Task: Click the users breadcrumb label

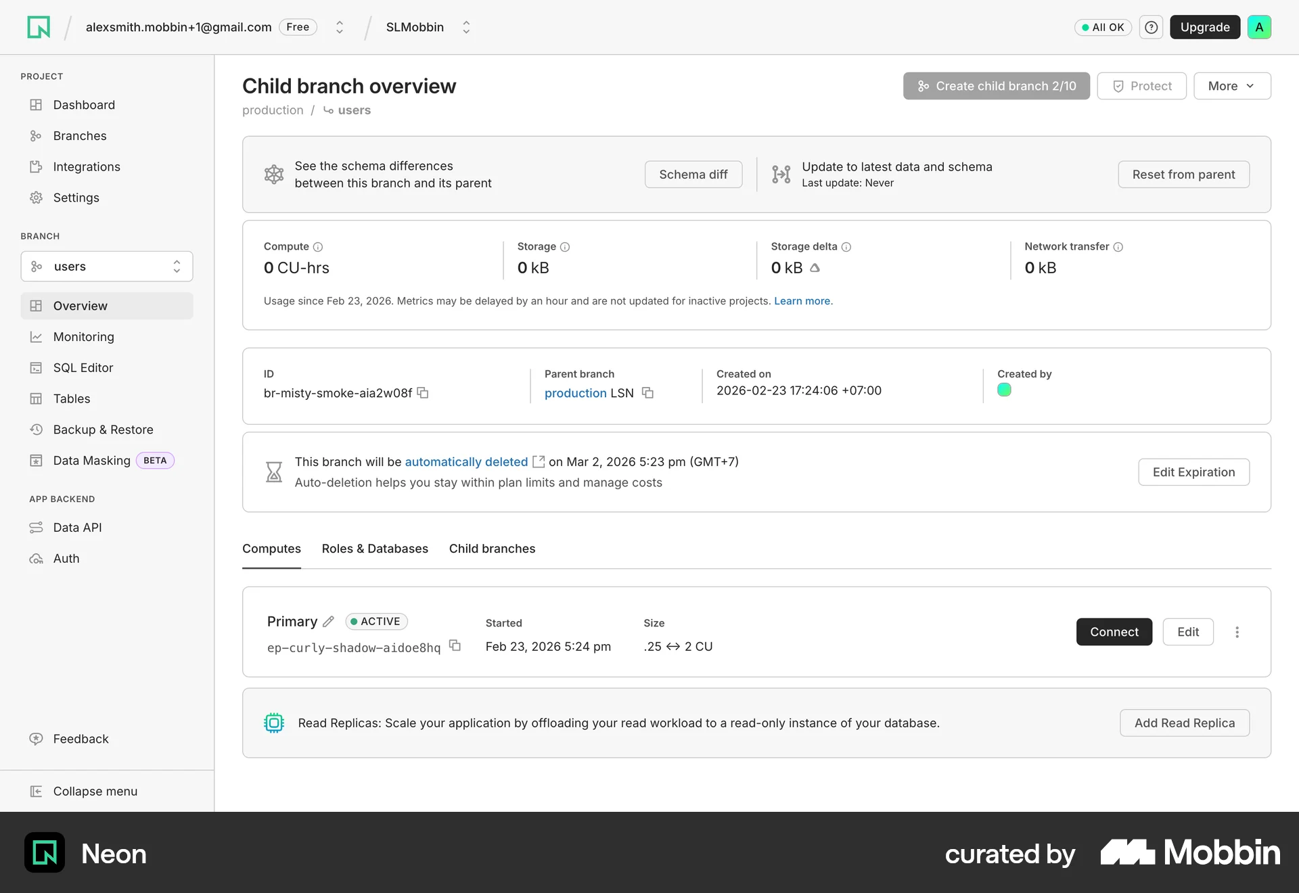Action: click(x=354, y=110)
